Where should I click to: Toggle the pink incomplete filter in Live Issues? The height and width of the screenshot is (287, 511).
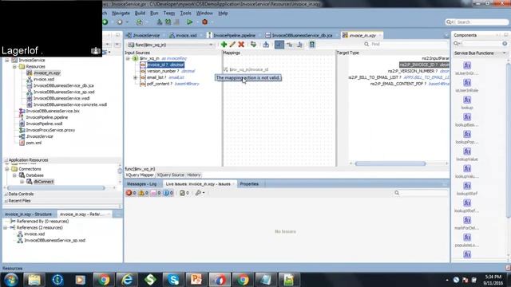[x=156, y=193]
